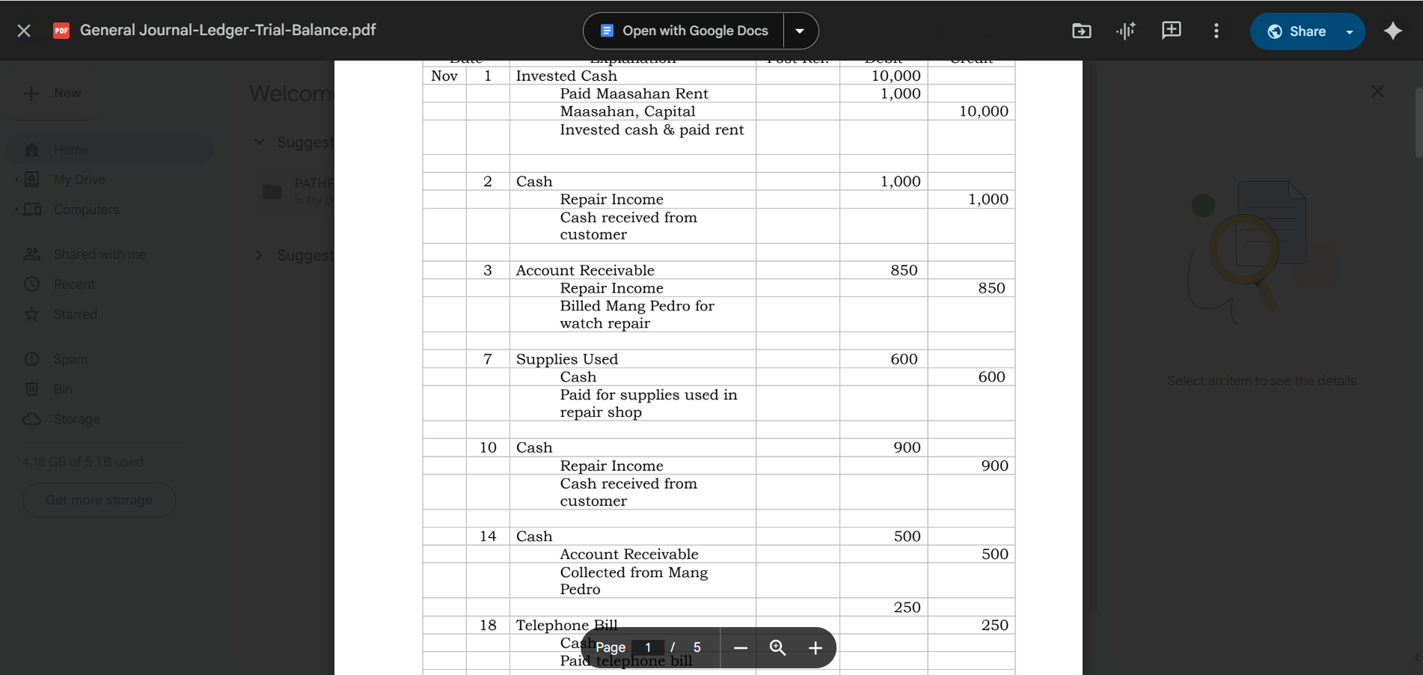Image resolution: width=1423 pixels, height=675 pixels.
Task: Click the 10,000 credit amount for Maasahan, Capital
Action: (984, 112)
